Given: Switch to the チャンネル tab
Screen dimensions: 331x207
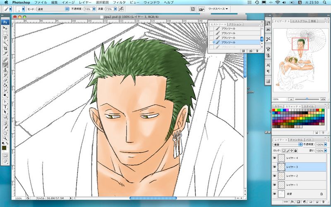Looking at the screenshot, I should pos(296,140).
